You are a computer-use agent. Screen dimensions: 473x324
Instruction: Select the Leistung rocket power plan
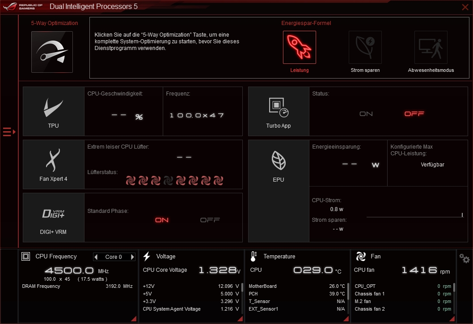299,47
